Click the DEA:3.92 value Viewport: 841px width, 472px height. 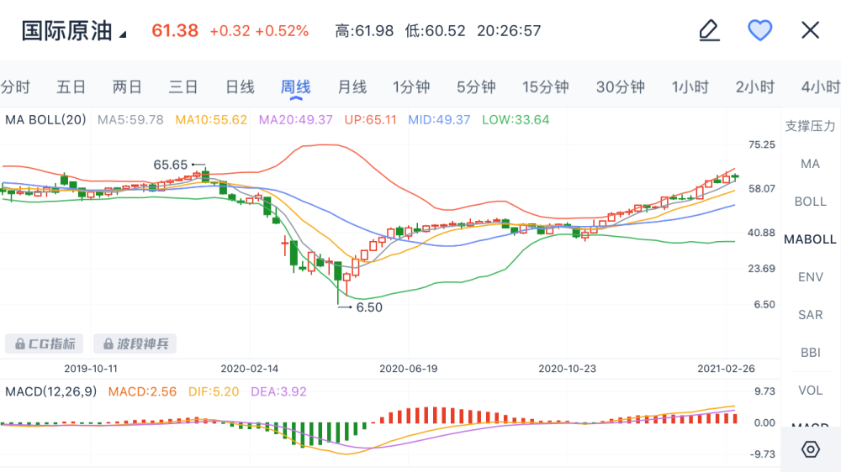pos(278,391)
